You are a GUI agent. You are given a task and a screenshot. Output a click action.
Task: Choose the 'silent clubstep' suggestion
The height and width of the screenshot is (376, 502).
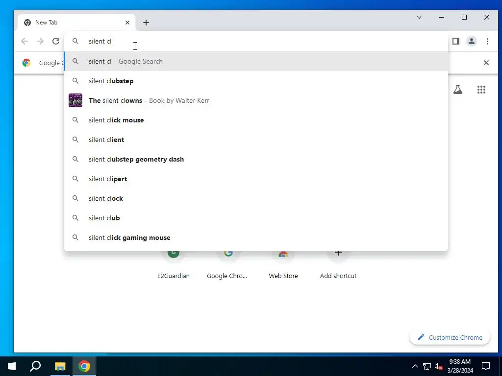(256, 81)
